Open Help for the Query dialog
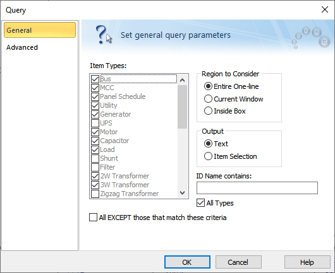The image size is (335, 273). (x=307, y=262)
